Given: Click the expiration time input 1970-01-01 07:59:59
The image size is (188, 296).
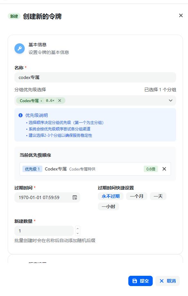Looking at the screenshot, I should [x=47, y=197].
